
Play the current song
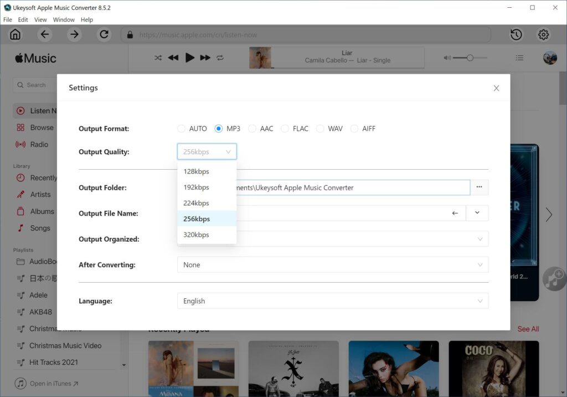[x=189, y=58]
